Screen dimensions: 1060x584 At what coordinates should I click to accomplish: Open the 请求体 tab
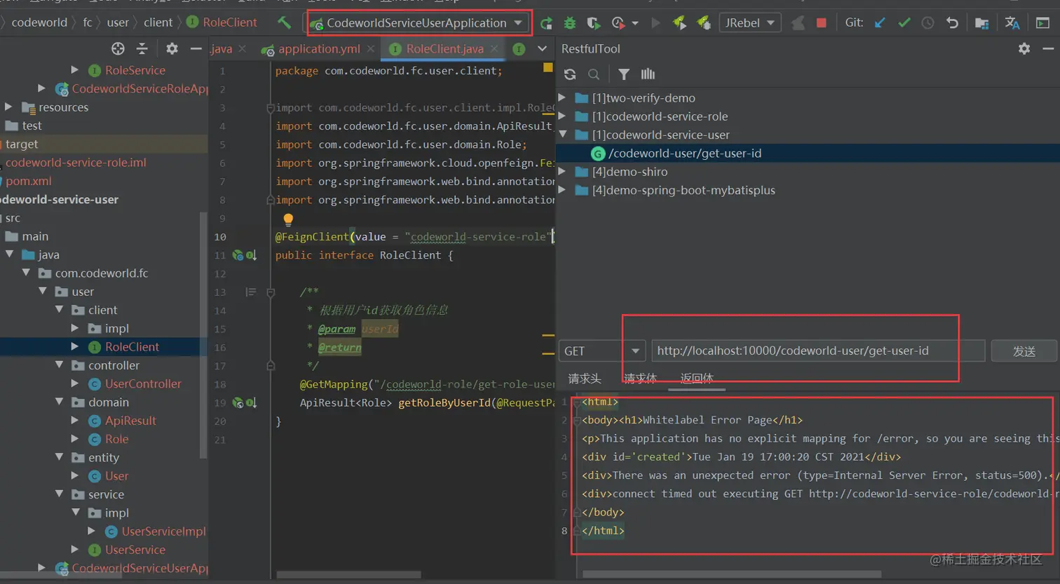640,379
